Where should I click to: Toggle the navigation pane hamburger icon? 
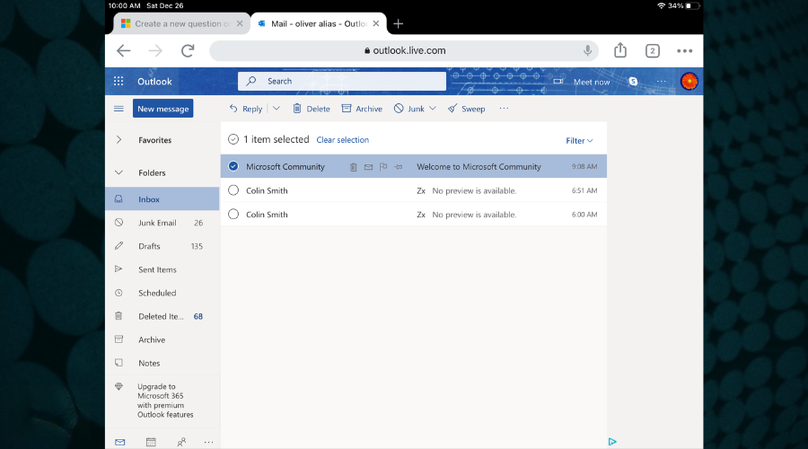[x=119, y=109]
